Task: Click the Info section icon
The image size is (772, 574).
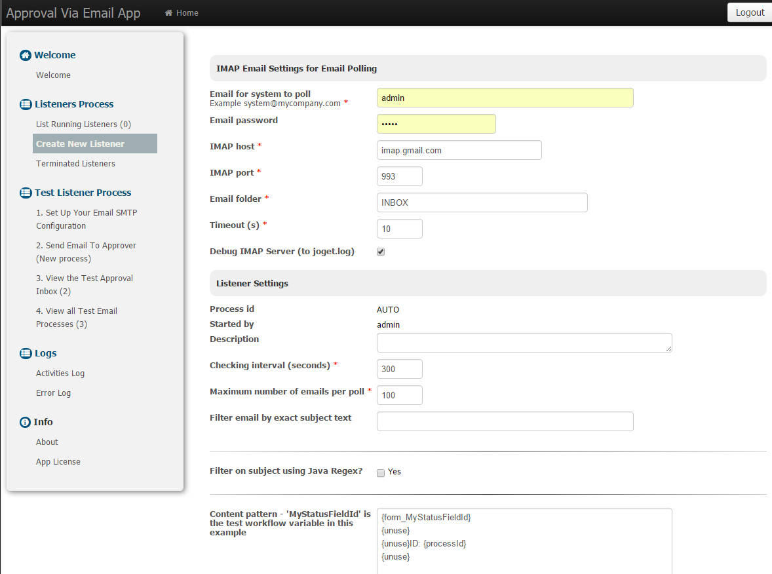Action: tap(25, 423)
